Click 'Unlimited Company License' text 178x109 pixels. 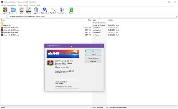(63, 87)
